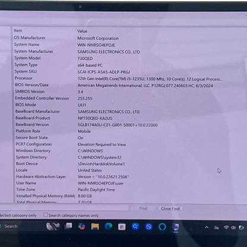Viewport: 247px width, 247px height.
Task: Open the blue magnifier search app icon
Action: coord(135,226)
